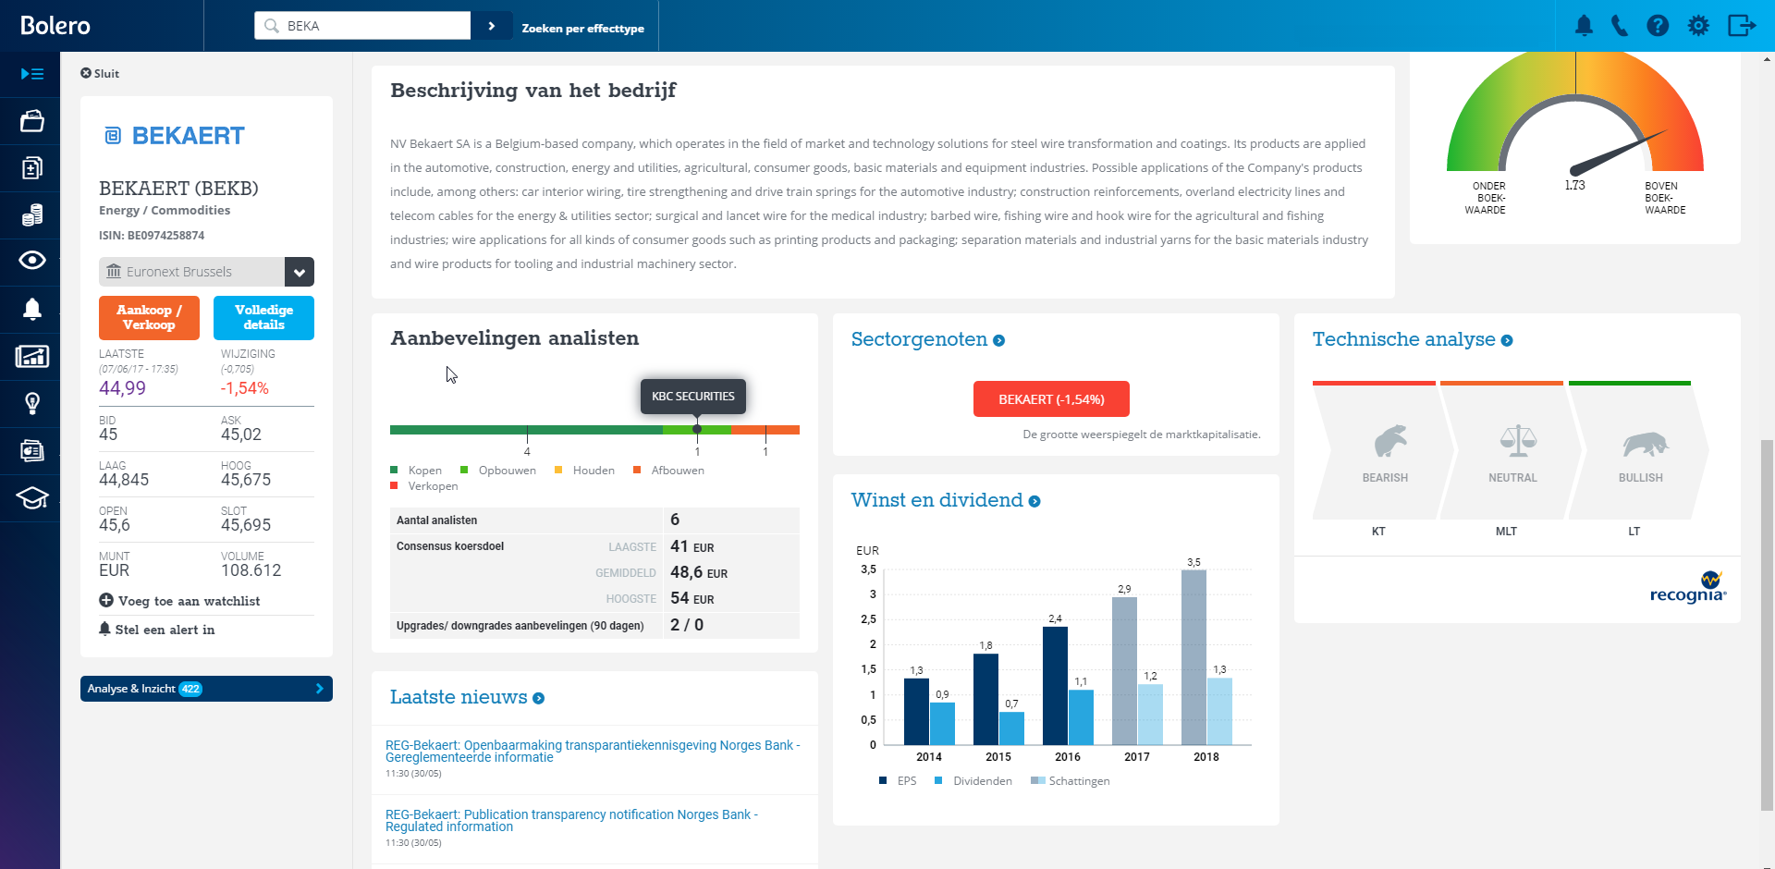Image resolution: width=1775 pixels, height=869 pixels.
Task: Click the BEKA search input field
Action: 362,26
